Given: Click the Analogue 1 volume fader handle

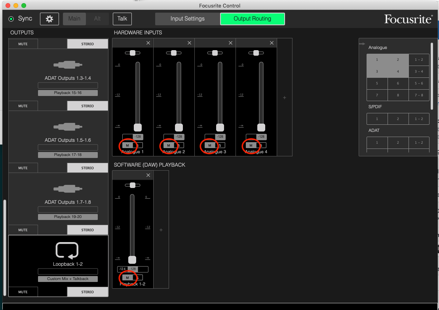Looking at the screenshot, I should 138,127.
